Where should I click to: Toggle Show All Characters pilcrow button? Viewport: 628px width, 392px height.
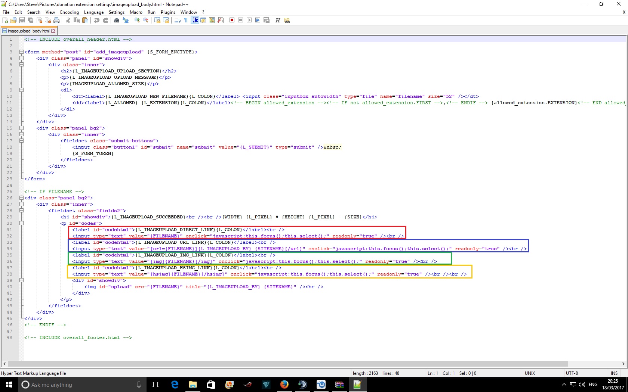pos(186,20)
